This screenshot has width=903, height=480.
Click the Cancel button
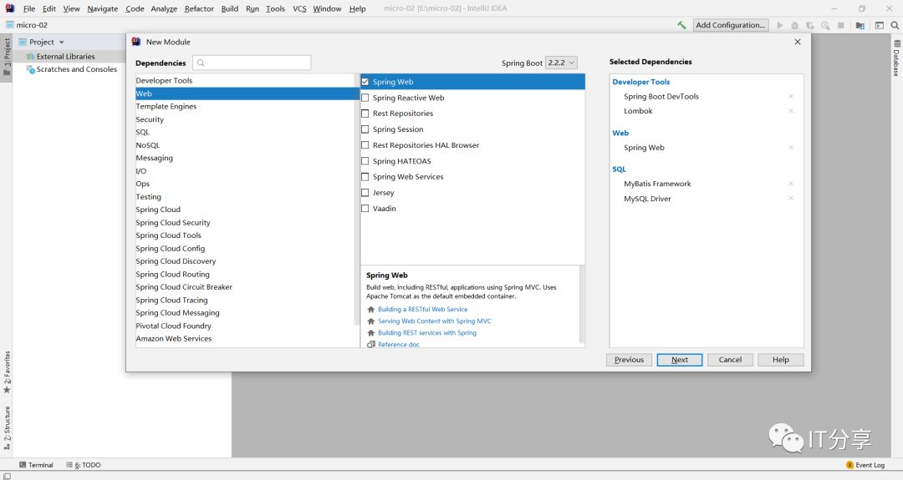(x=730, y=360)
